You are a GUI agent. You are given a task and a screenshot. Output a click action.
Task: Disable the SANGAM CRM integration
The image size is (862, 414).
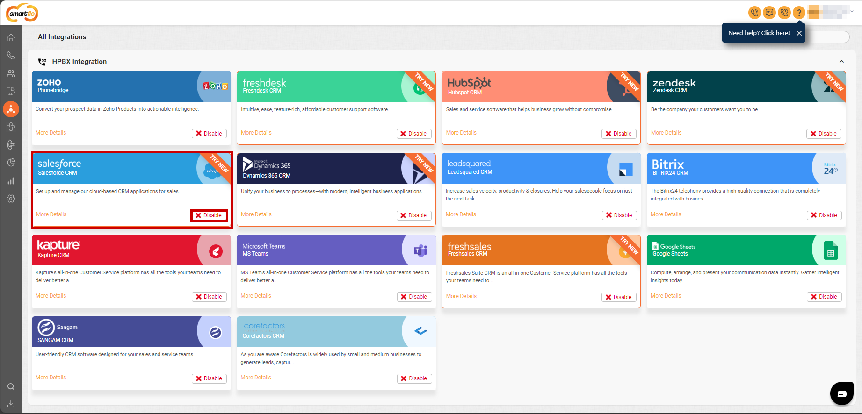pos(209,378)
